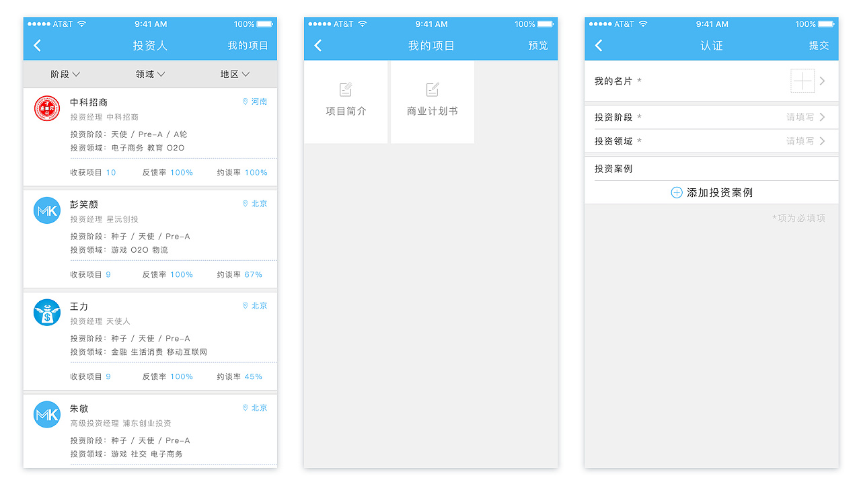Go back from the 投资人 screen
The image size is (861, 484).
coord(38,46)
